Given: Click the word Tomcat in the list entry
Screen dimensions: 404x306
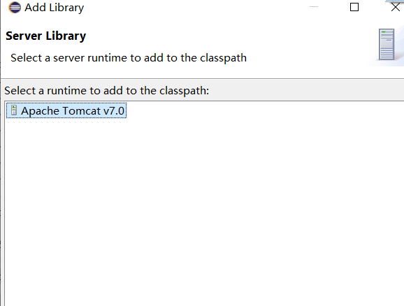Looking at the screenshot, I should [x=81, y=111].
